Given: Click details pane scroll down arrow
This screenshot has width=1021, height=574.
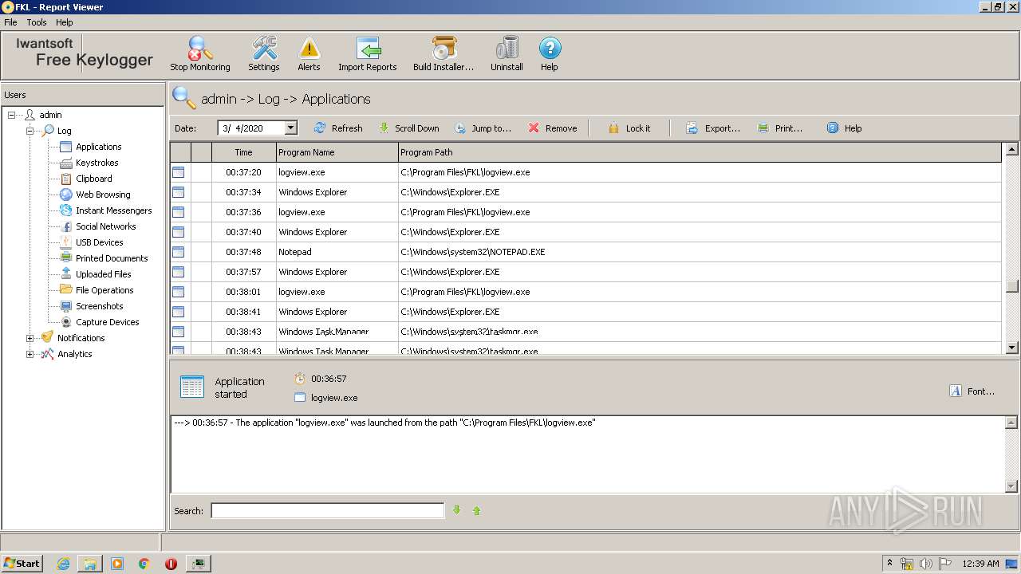Looking at the screenshot, I should (x=1012, y=486).
